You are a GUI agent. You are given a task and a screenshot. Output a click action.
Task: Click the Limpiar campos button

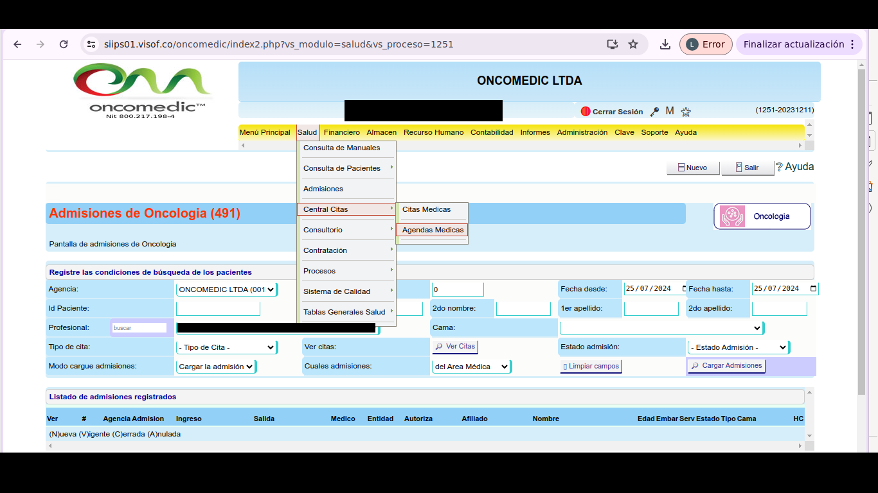point(591,367)
